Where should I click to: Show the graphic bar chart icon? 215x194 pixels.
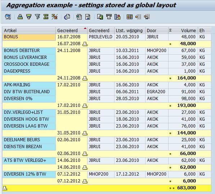117,17
